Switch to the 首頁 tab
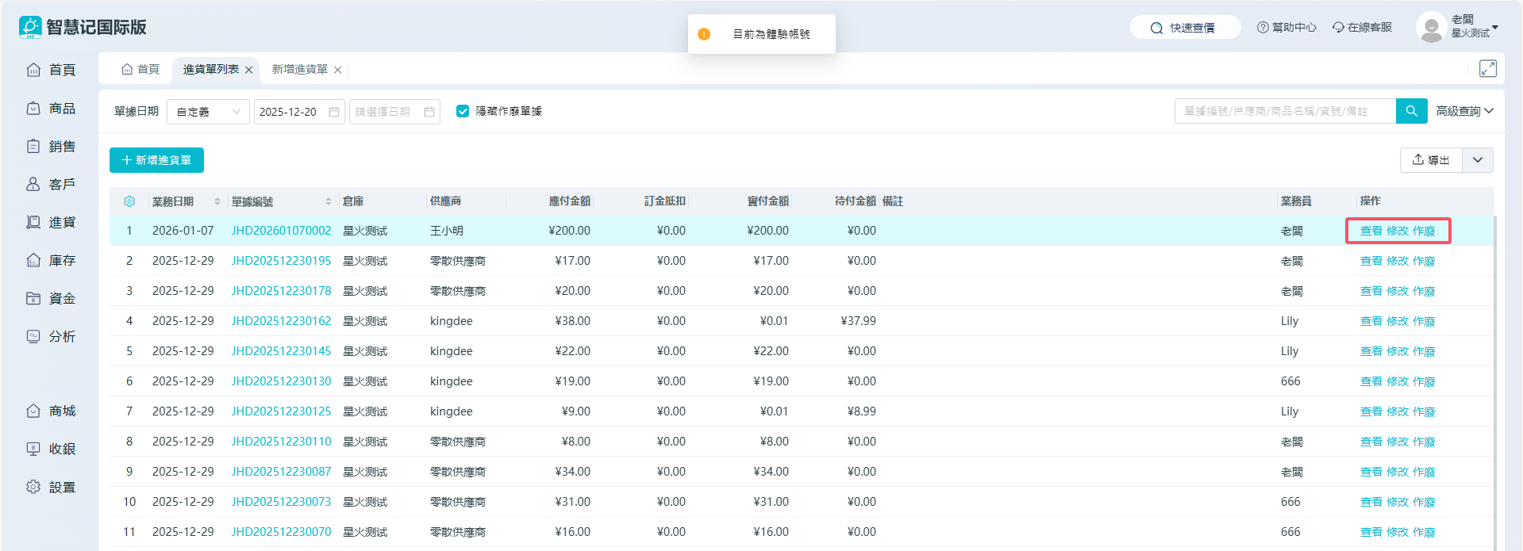The image size is (1523, 551). click(140, 70)
